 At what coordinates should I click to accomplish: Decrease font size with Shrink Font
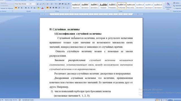[x=40, y=4]
